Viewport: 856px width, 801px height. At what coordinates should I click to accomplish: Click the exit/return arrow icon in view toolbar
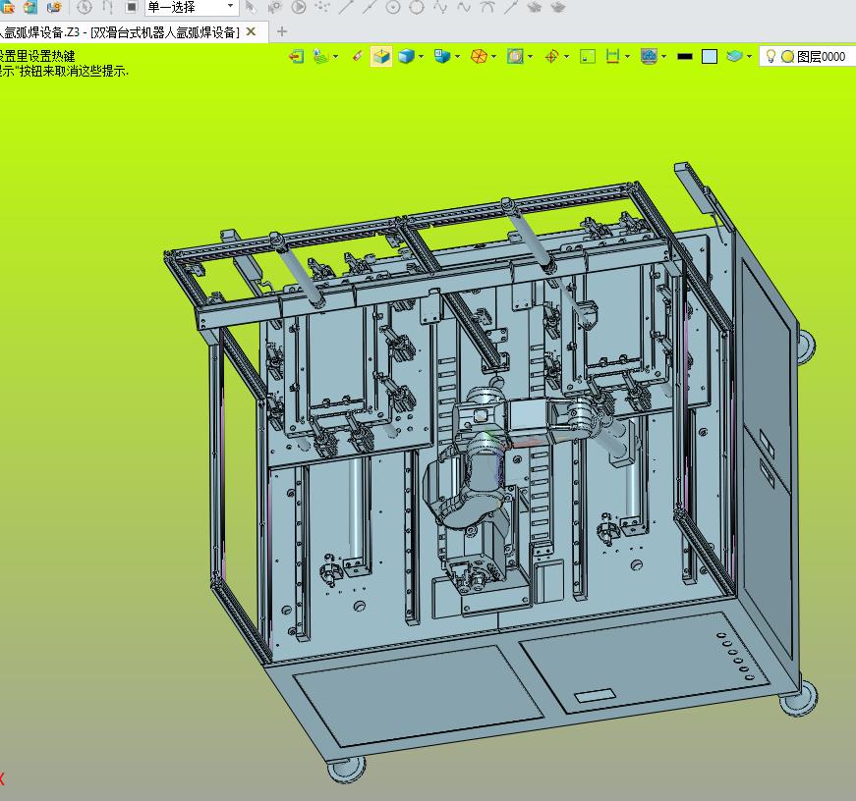pyautogui.click(x=297, y=56)
